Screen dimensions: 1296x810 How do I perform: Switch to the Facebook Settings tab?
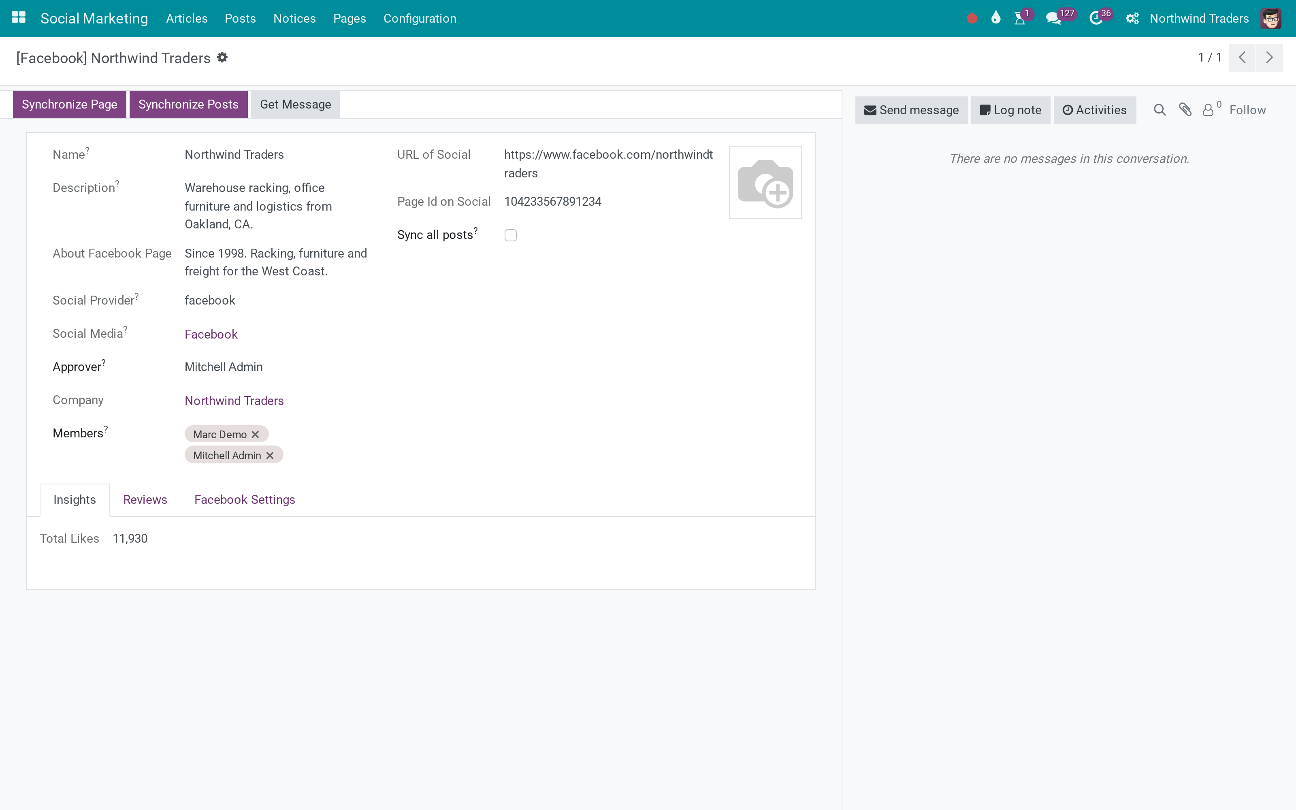click(x=245, y=500)
